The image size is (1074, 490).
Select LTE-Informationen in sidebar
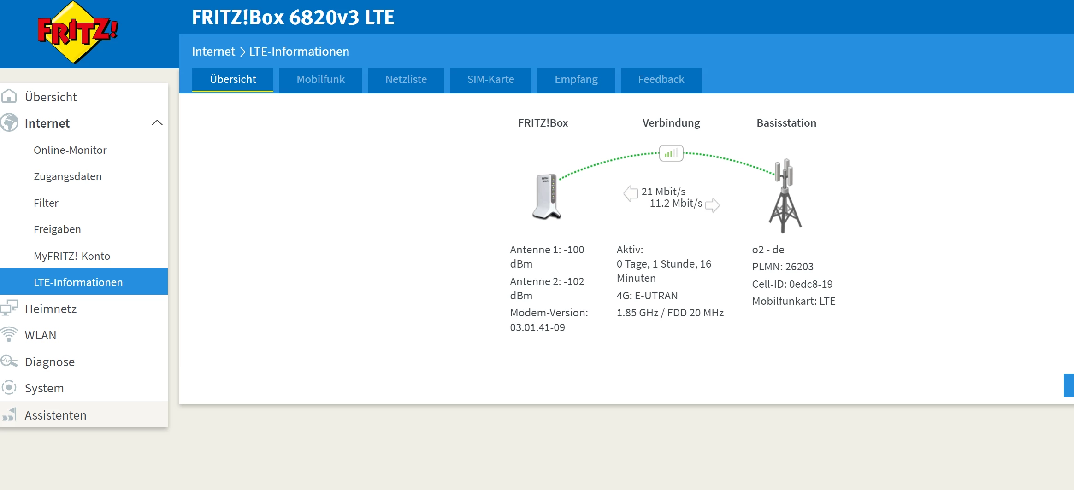[84, 282]
